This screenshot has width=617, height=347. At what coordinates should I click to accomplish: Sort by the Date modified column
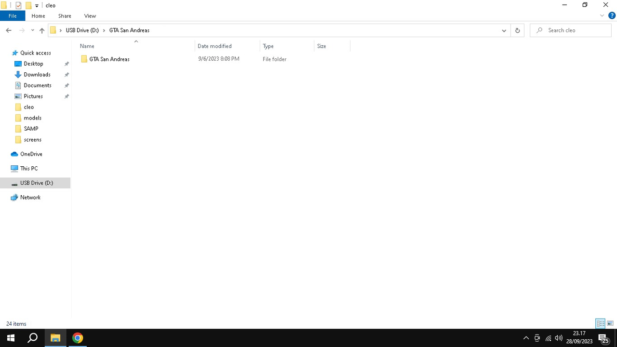(x=215, y=46)
